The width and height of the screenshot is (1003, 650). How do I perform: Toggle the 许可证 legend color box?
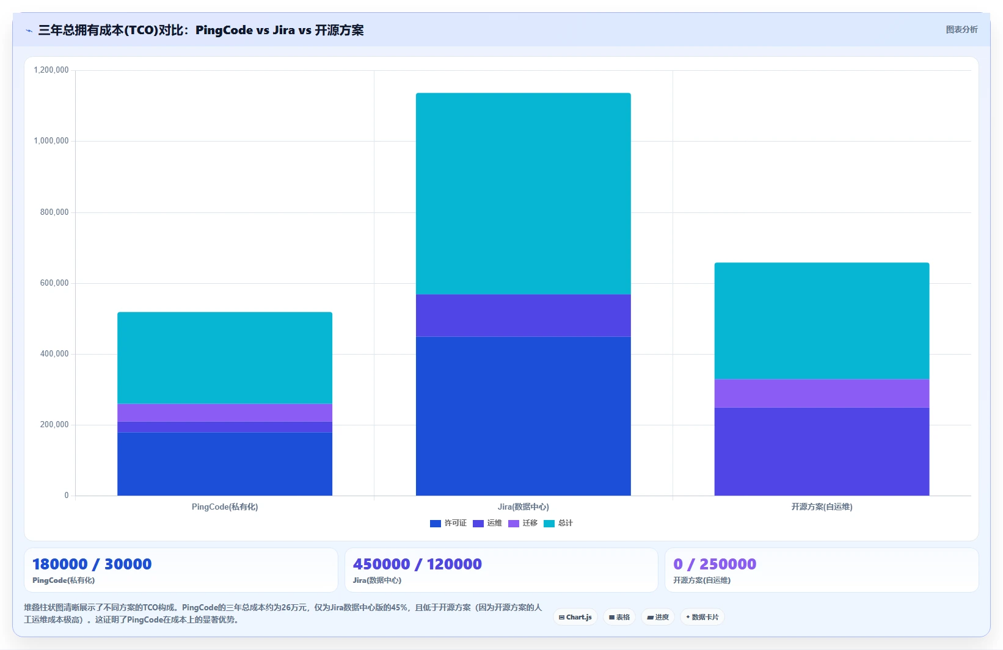436,524
